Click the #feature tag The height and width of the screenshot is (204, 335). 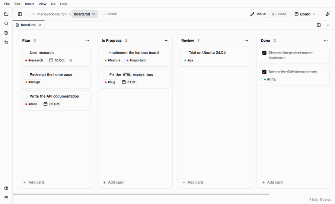click(113, 60)
